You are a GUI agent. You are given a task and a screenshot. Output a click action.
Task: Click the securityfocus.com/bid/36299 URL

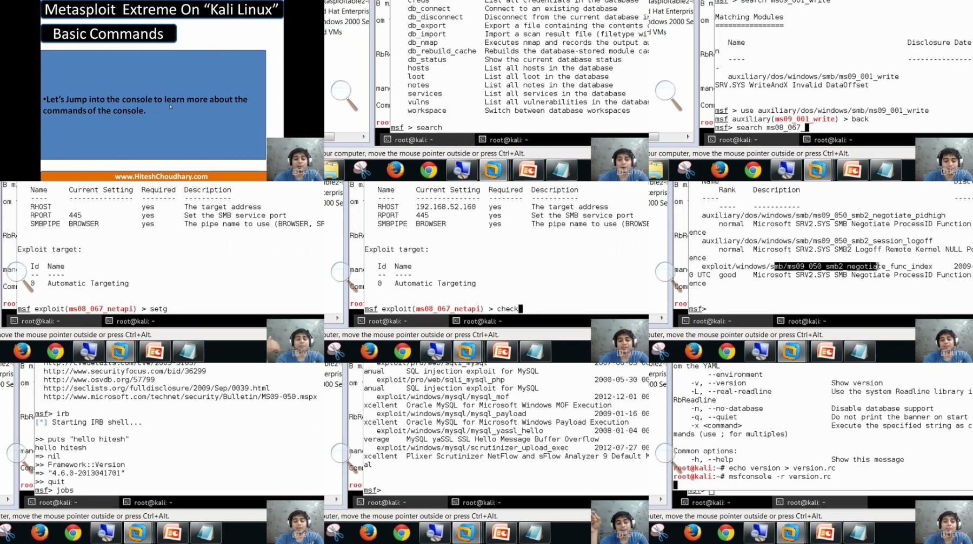click(124, 371)
